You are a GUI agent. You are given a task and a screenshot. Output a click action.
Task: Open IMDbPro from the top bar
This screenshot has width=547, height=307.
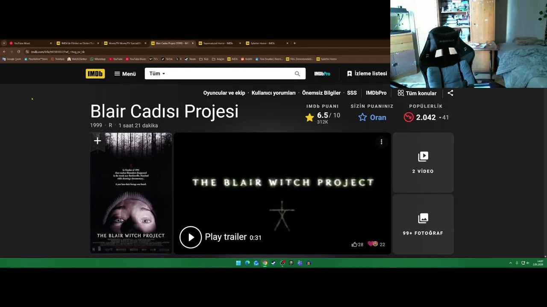click(322, 74)
